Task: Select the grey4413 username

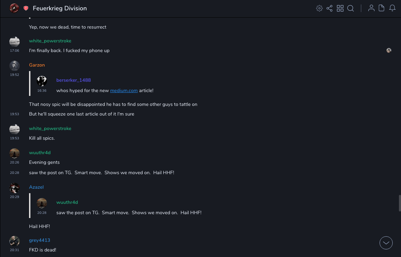Action: pos(39,240)
